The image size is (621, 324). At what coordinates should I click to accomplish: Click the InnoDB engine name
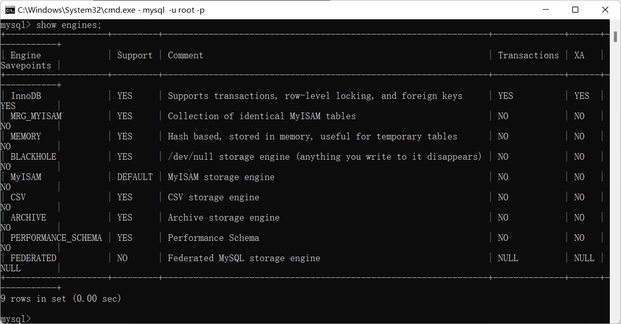(26, 96)
